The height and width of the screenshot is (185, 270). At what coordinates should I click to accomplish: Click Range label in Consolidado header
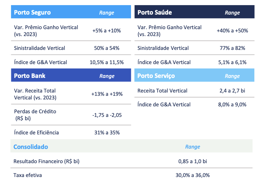(192, 147)
